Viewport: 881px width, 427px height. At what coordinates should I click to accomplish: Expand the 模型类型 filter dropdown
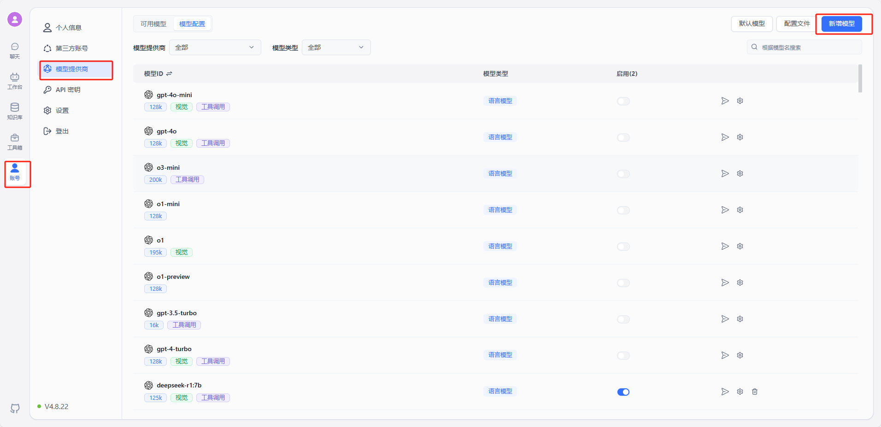point(336,47)
